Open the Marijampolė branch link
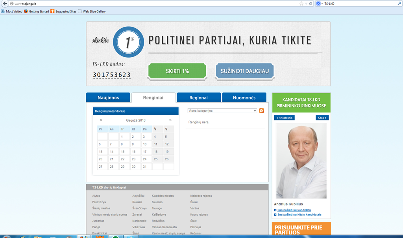 139,221
